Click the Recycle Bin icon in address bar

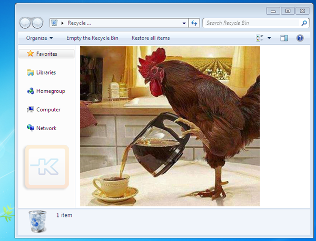point(54,23)
